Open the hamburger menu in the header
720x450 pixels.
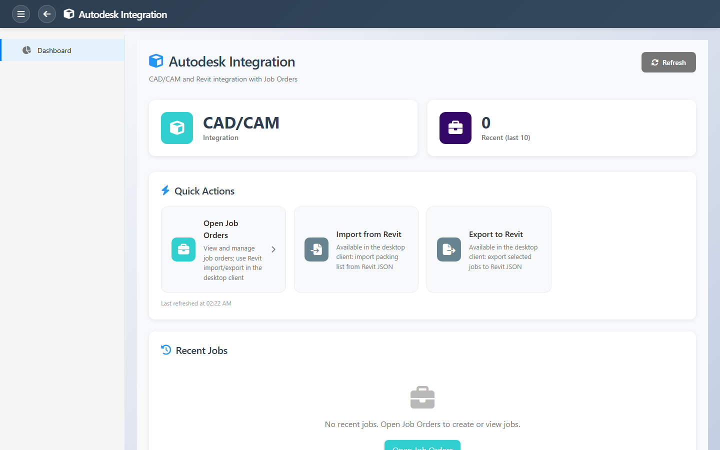pos(21,14)
